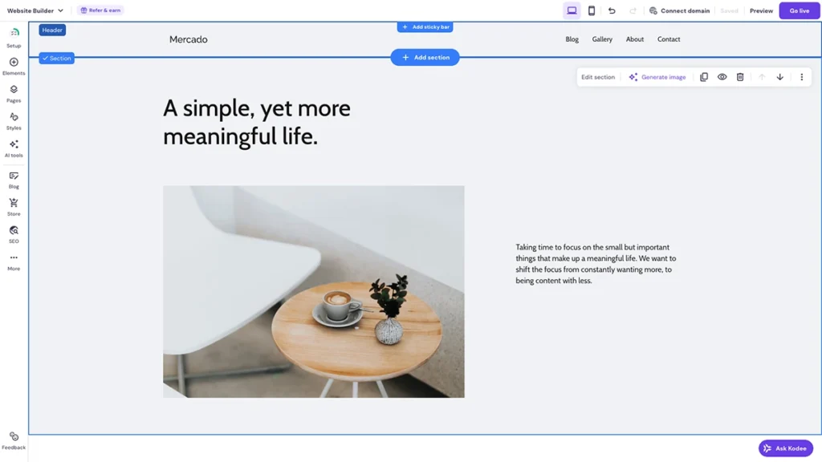Open the Website Builder dropdown
The width and height of the screenshot is (822, 462).
tap(34, 10)
